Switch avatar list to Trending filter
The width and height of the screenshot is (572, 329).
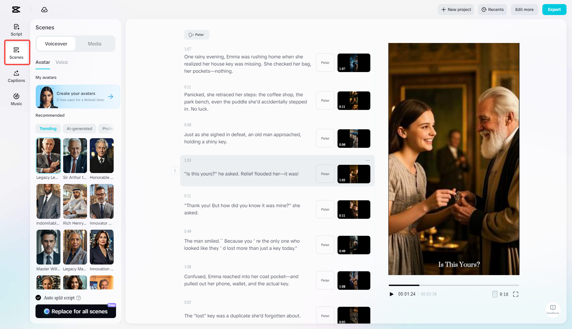pyautogui.click(x=48, y=129)
